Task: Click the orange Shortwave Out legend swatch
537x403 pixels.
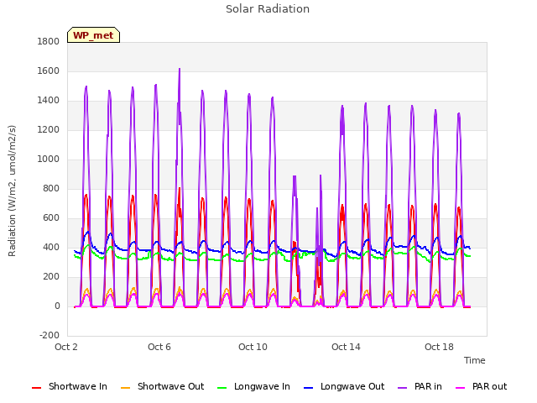Action: [125, 388]
